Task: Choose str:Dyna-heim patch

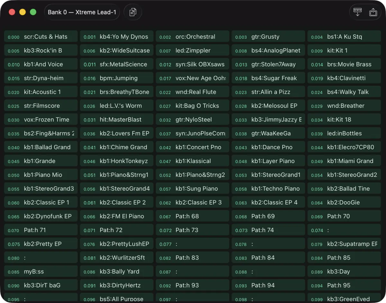Action: click(x=41, y=78)
